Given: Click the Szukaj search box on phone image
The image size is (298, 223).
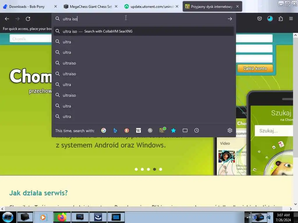Looking at the screenshot, I should point(274,131).
